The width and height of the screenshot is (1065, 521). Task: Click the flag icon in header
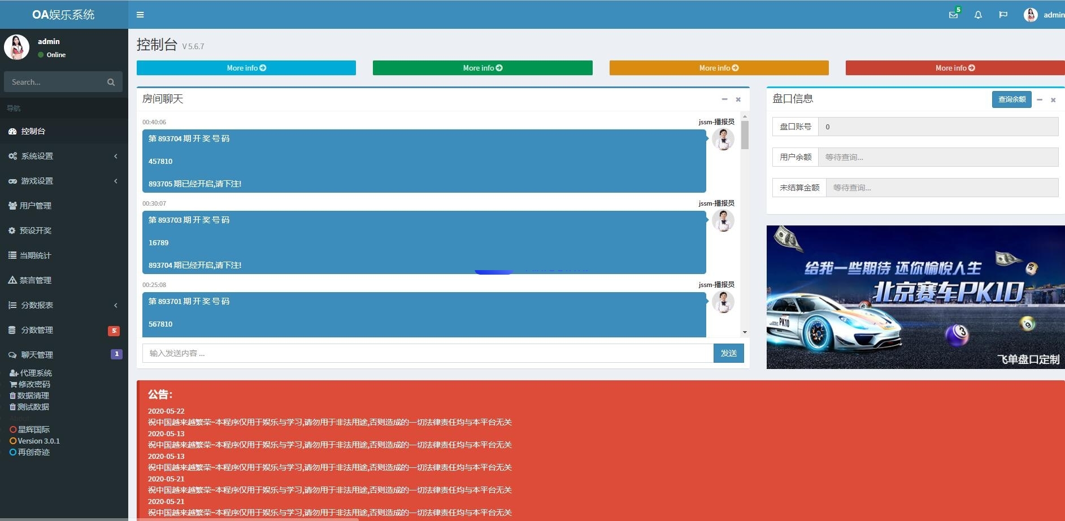click(1003, 15)
